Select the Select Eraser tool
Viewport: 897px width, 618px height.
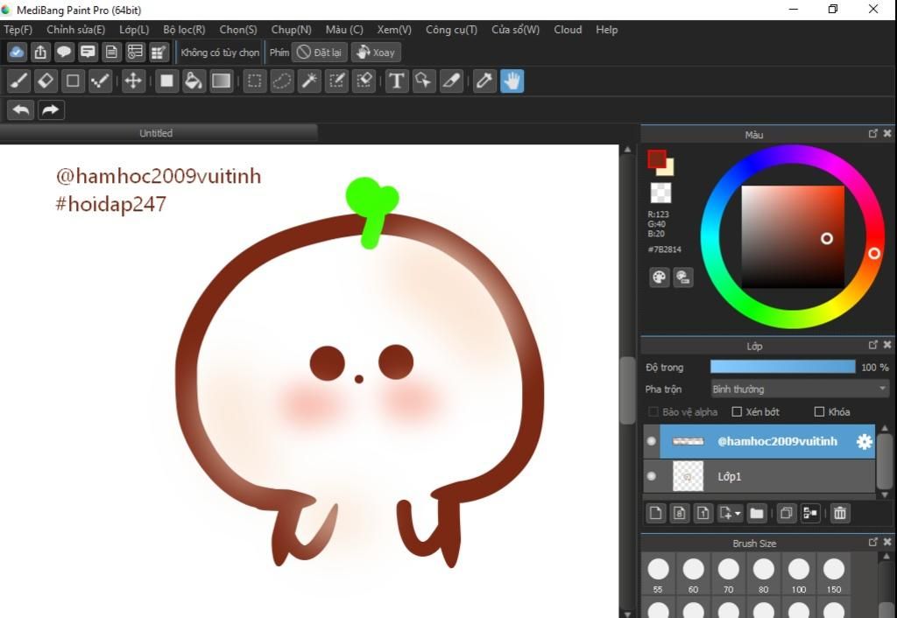(x=364, y=81)
